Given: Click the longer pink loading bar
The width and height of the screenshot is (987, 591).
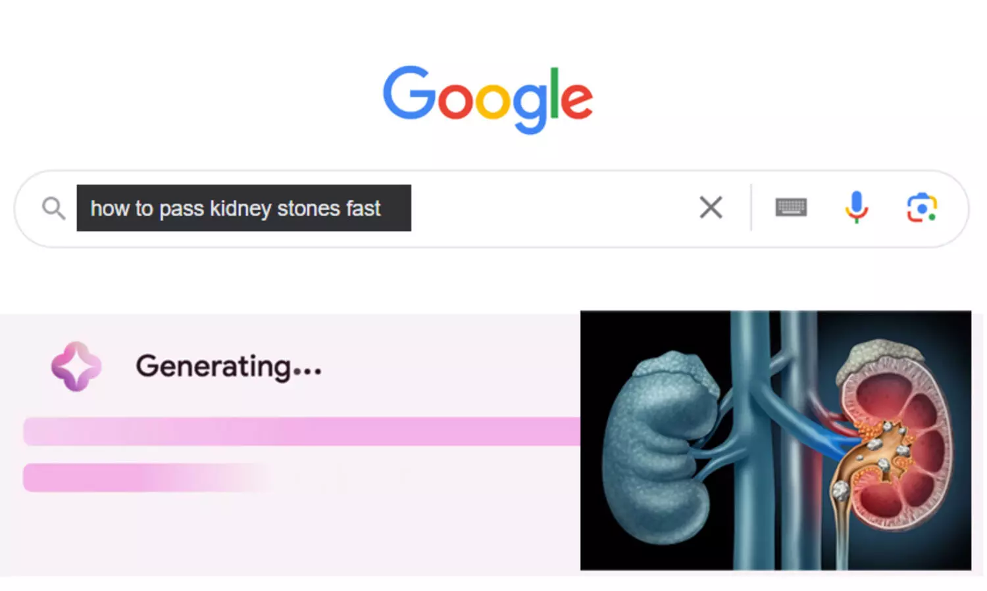Looking at the screenshot, I should [301, 431].
